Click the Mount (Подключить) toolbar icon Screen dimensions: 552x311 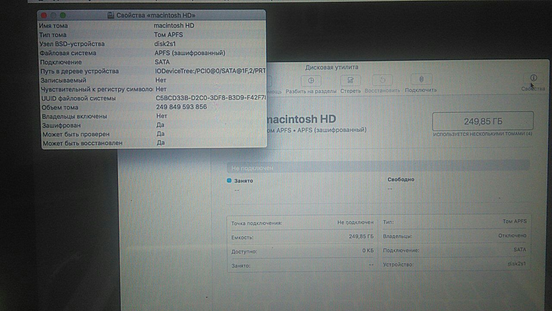421,80
